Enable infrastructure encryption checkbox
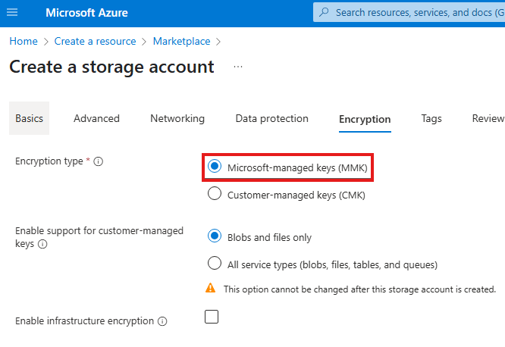This screenshot has height=347, width=505. click(x=212, y=317)
